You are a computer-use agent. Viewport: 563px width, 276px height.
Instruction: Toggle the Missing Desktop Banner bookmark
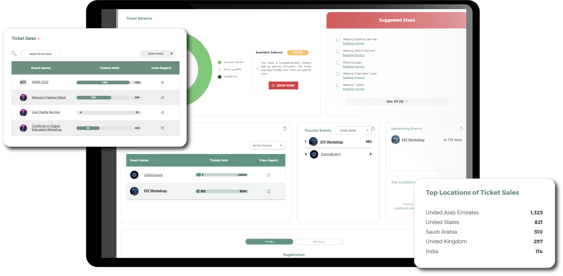(x=338, y=40)
